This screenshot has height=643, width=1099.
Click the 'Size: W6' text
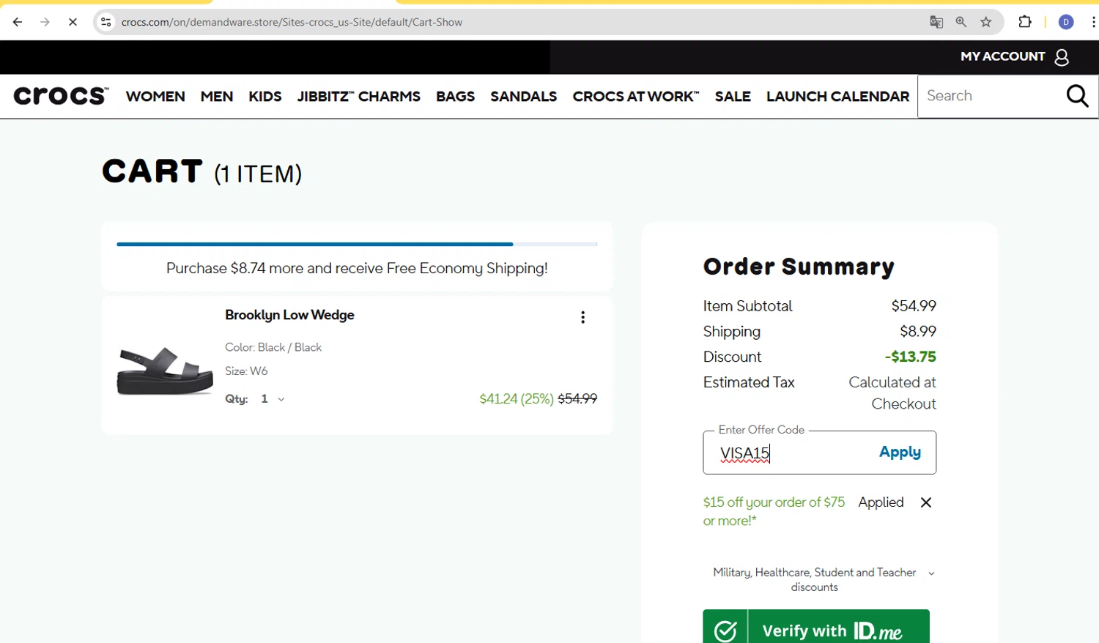tap(246, 371)
